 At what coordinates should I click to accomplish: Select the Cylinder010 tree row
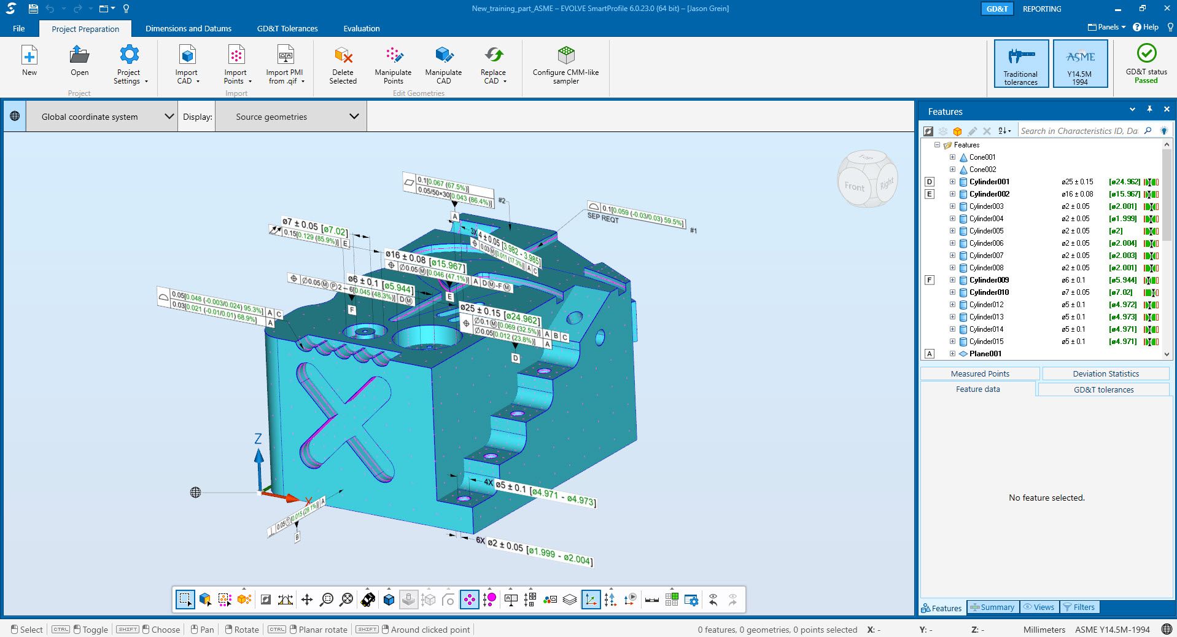point(1043,292)
